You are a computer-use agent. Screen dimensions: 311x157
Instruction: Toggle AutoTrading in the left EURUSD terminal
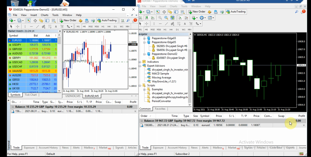coord(107,20)
